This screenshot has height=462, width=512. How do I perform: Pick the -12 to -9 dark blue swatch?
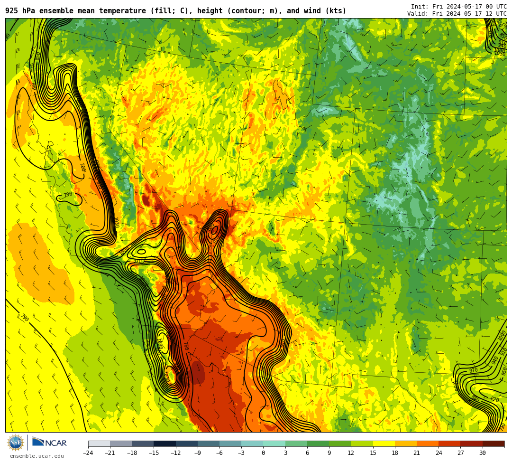(x=187, y=443)
